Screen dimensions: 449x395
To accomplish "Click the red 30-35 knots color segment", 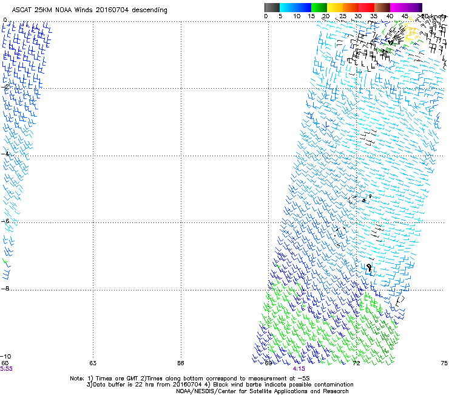I will coord(366,7).
